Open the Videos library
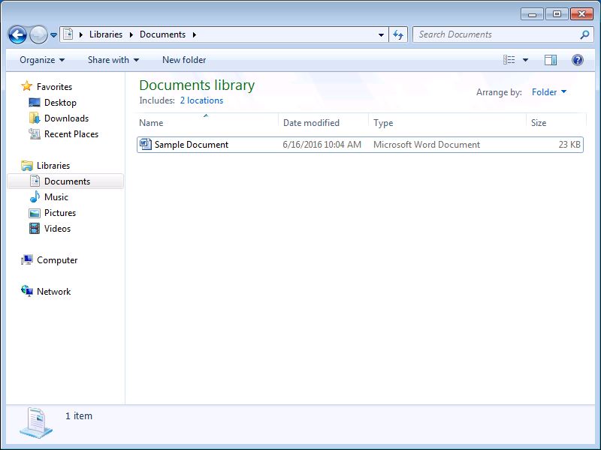 pyautogui.click(x=57, y=229)
